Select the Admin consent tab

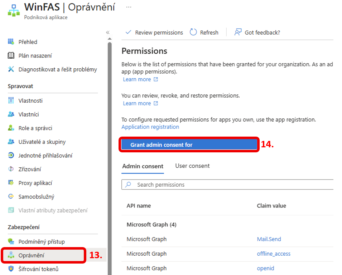[x=143, y=166]
